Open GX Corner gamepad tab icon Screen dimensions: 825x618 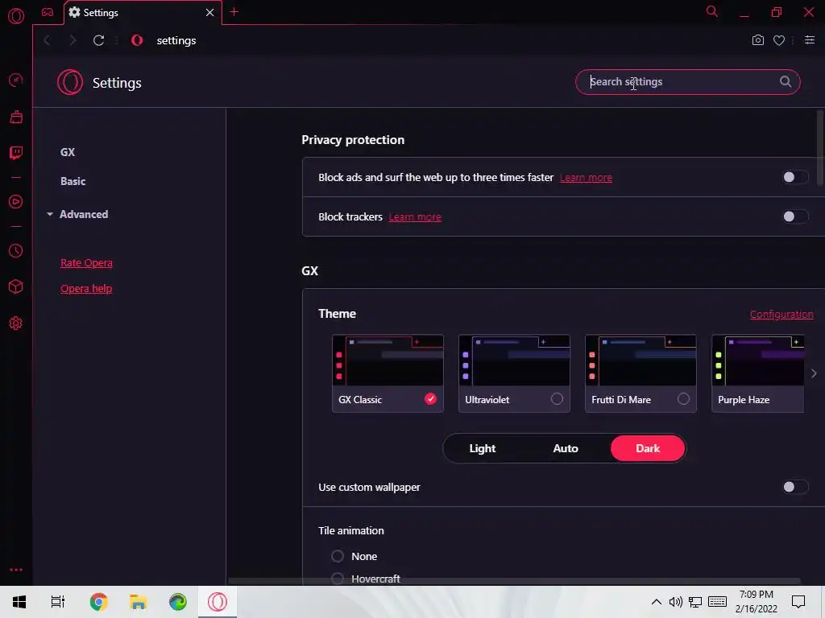click(x=48, y=12)
